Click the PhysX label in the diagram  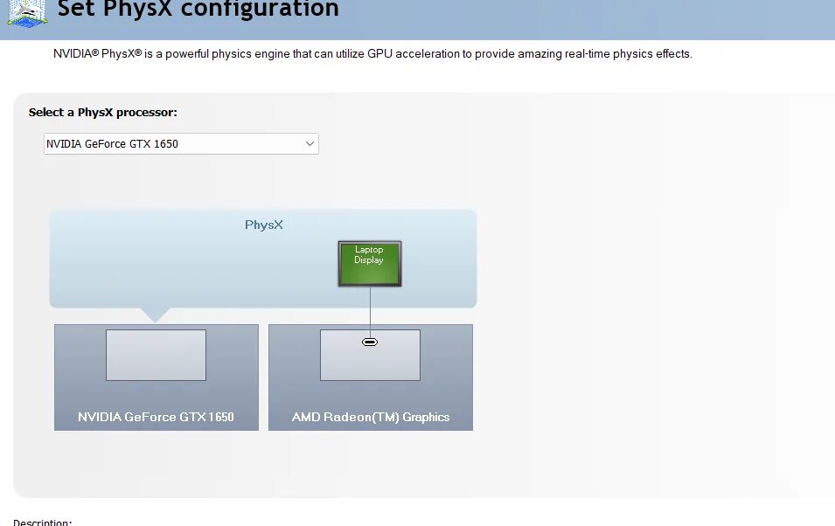click(263, 225)
